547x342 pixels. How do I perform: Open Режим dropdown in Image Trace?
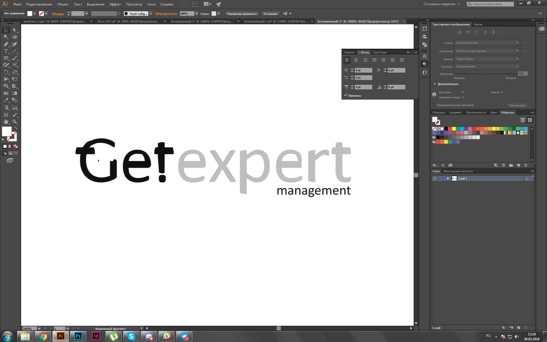pos(487,59)
